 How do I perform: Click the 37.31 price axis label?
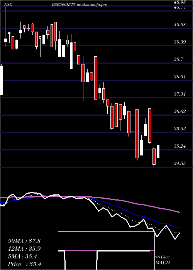[180, 94]
